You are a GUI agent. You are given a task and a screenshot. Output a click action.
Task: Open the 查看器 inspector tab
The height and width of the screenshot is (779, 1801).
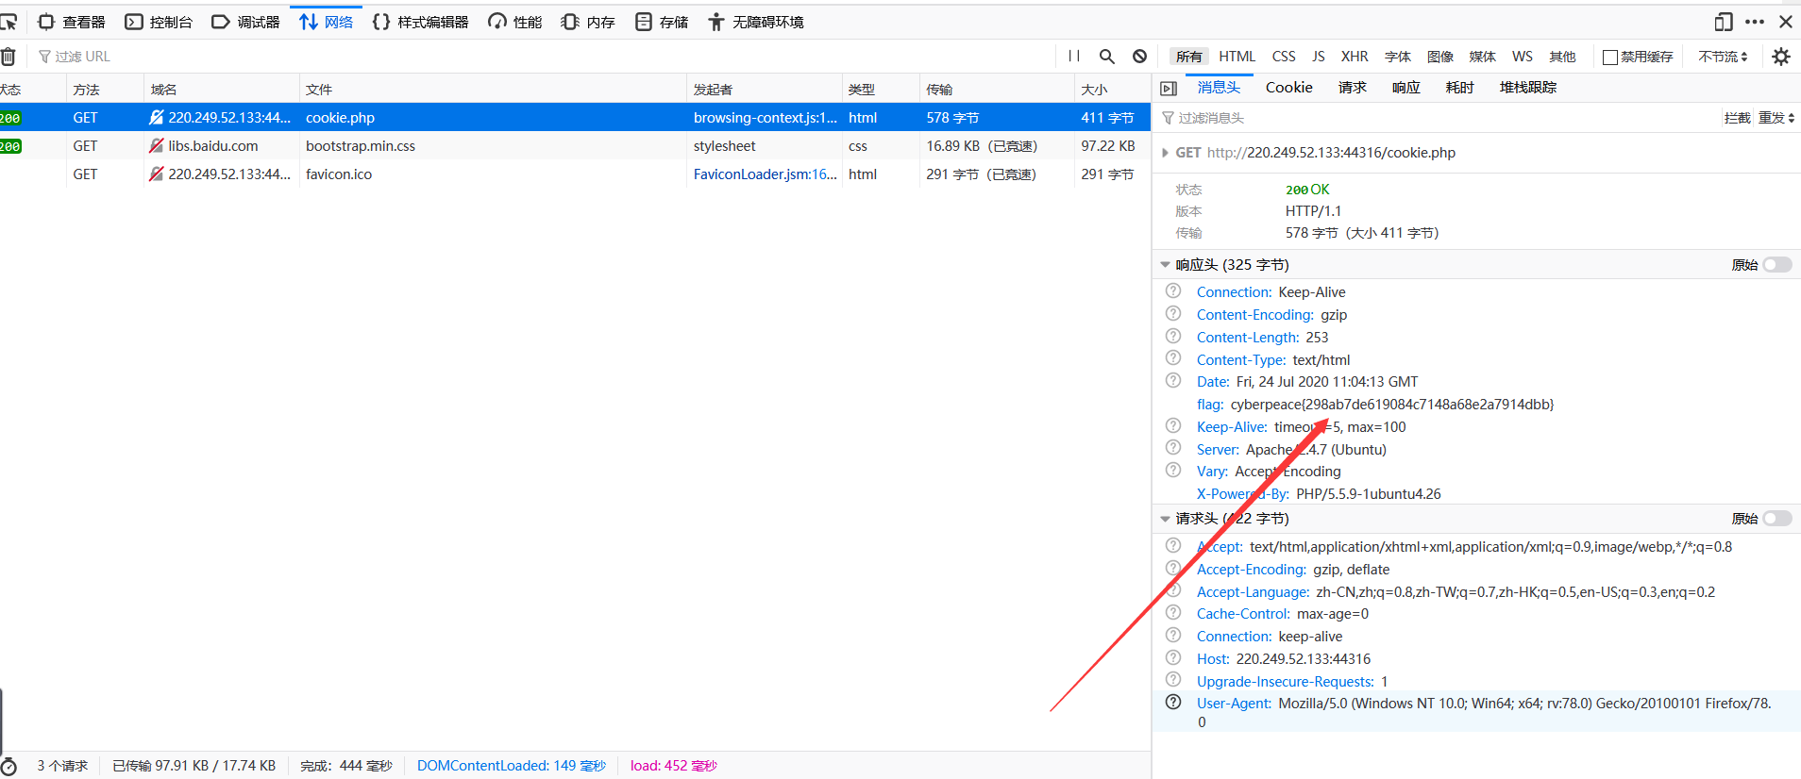click(72, 22)
